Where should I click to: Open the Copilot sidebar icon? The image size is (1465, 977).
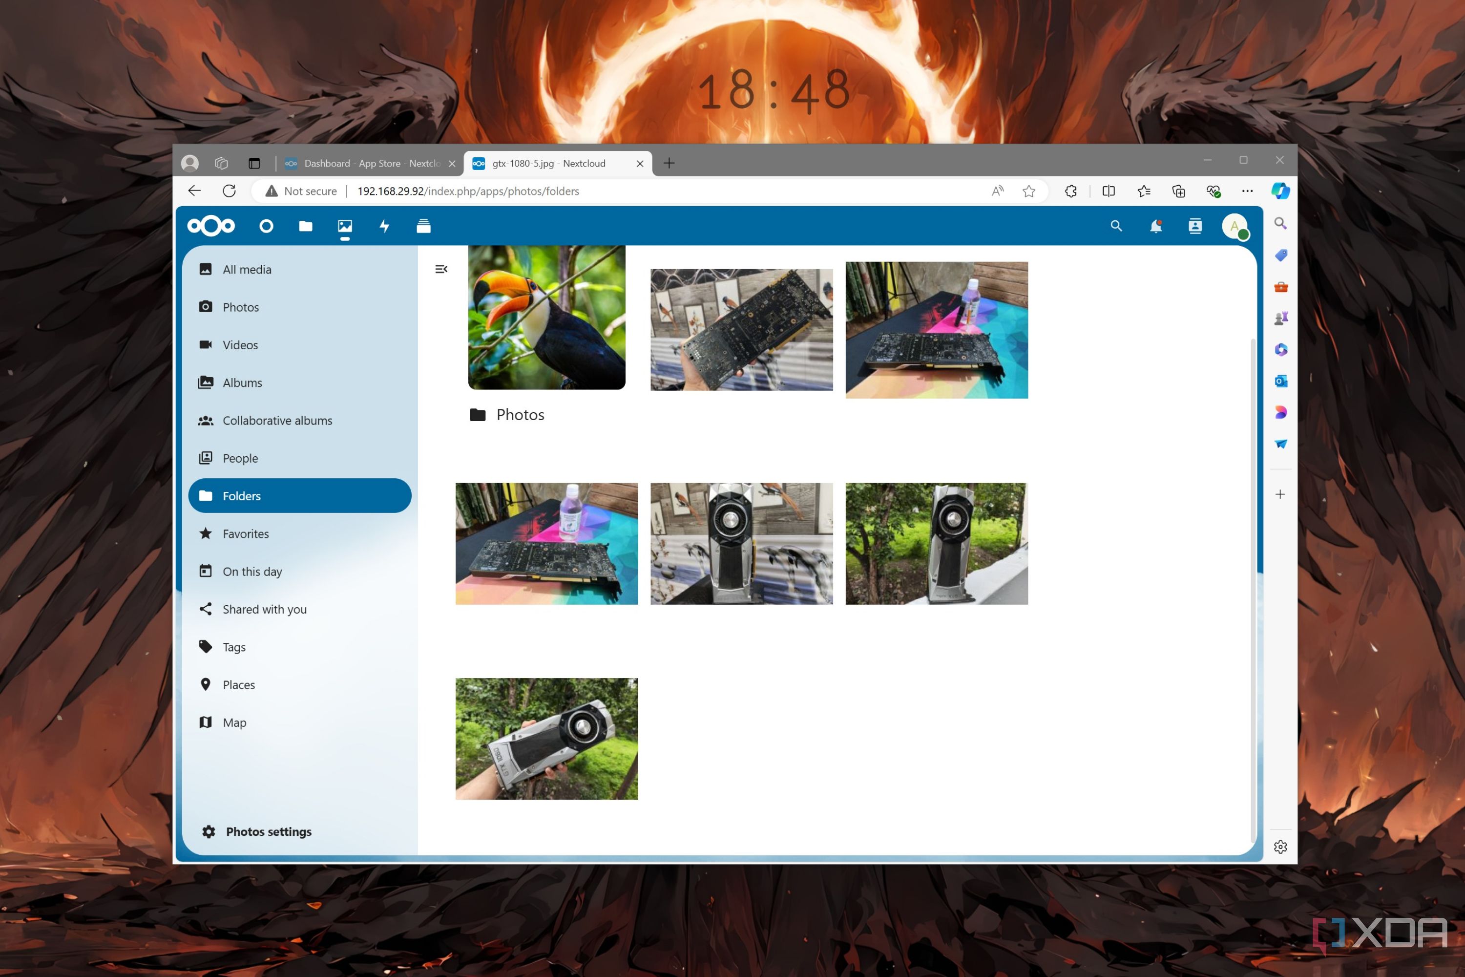[1280, 191]
